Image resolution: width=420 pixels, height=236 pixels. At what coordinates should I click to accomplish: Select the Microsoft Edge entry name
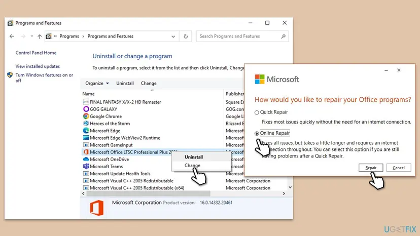point(105,131)
